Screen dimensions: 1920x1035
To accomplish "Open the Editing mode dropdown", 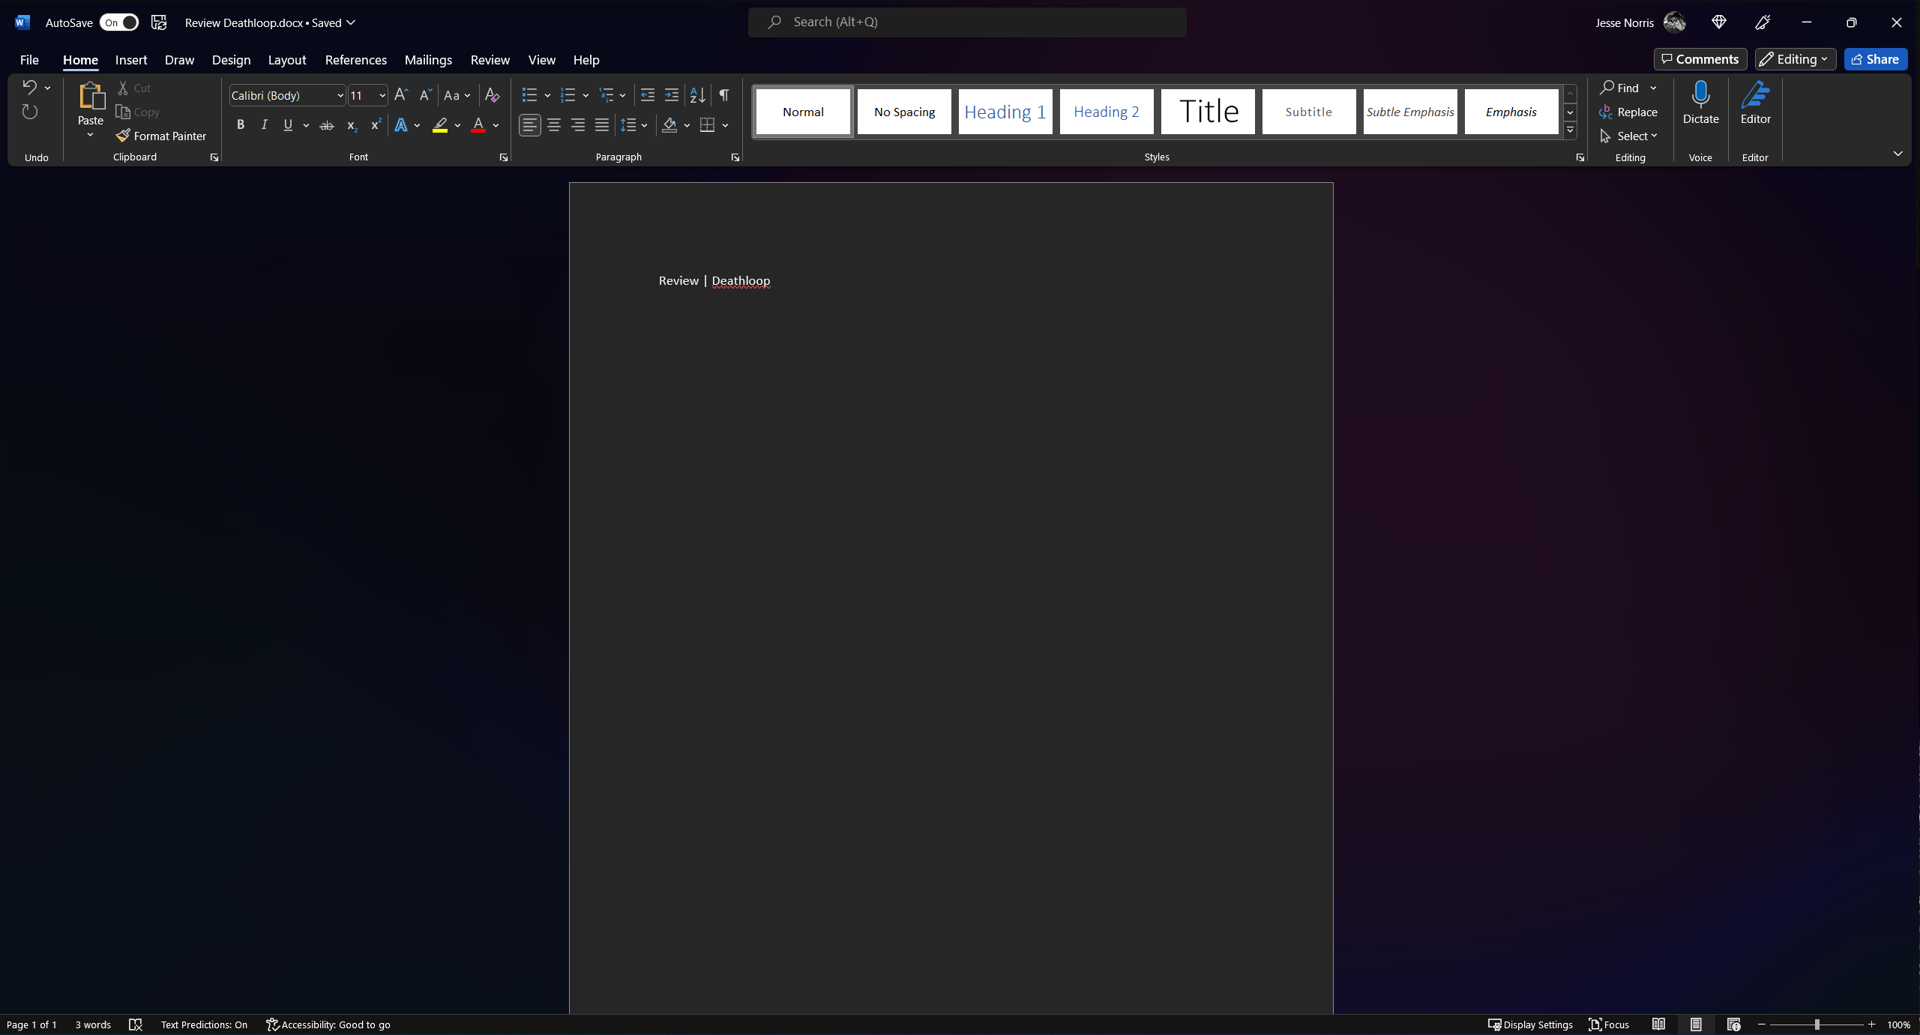I will 1795,59.
